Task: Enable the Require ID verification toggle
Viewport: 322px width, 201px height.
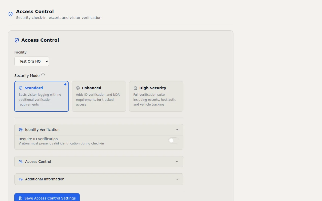Action: pos(173,140)
